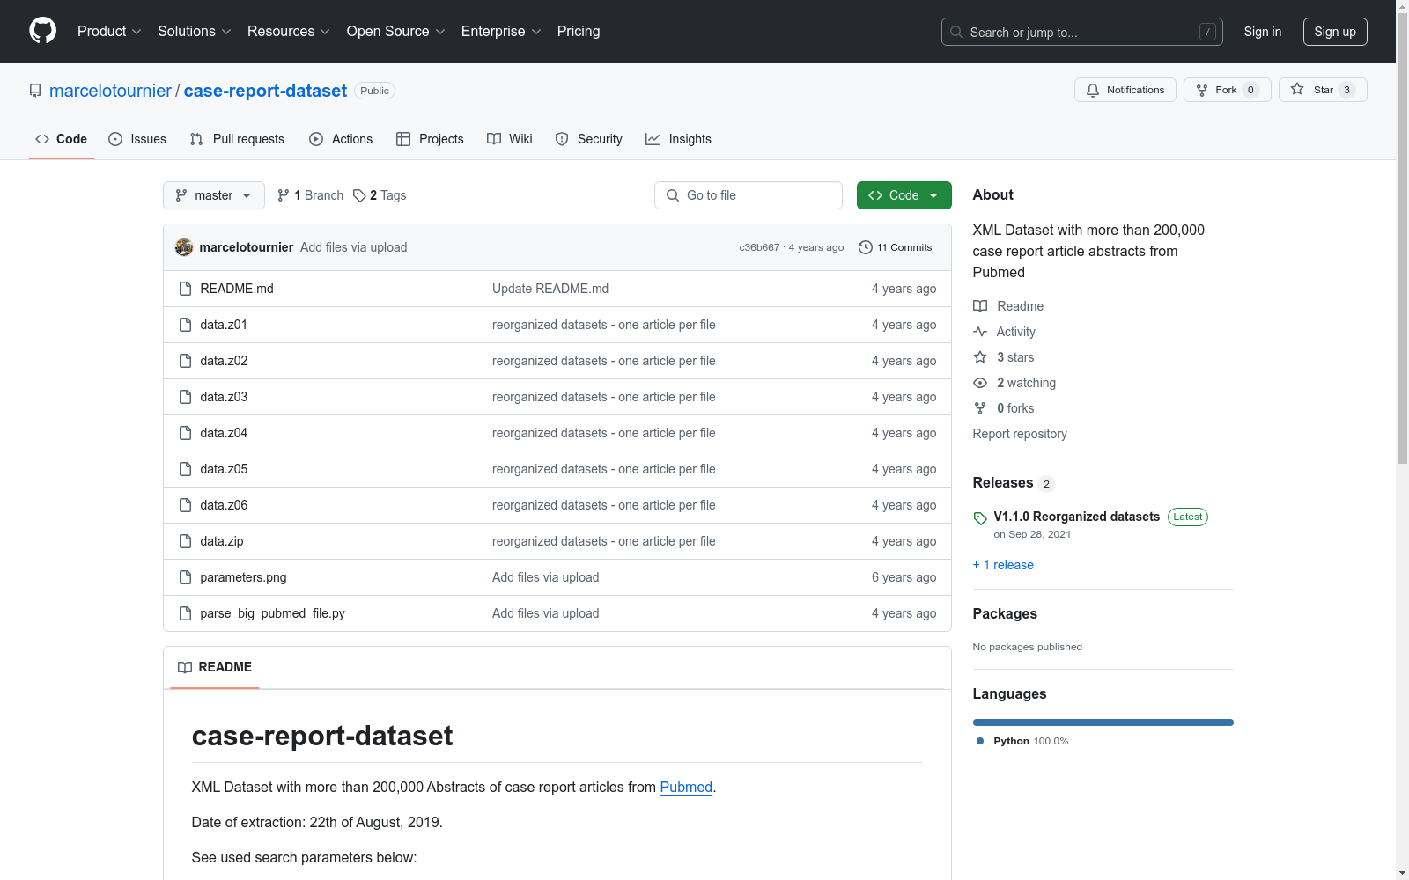Open the master branch selector dropdown
This screenshot has height=880, width=1409.
pyautogui.click(x=214, y=195)
